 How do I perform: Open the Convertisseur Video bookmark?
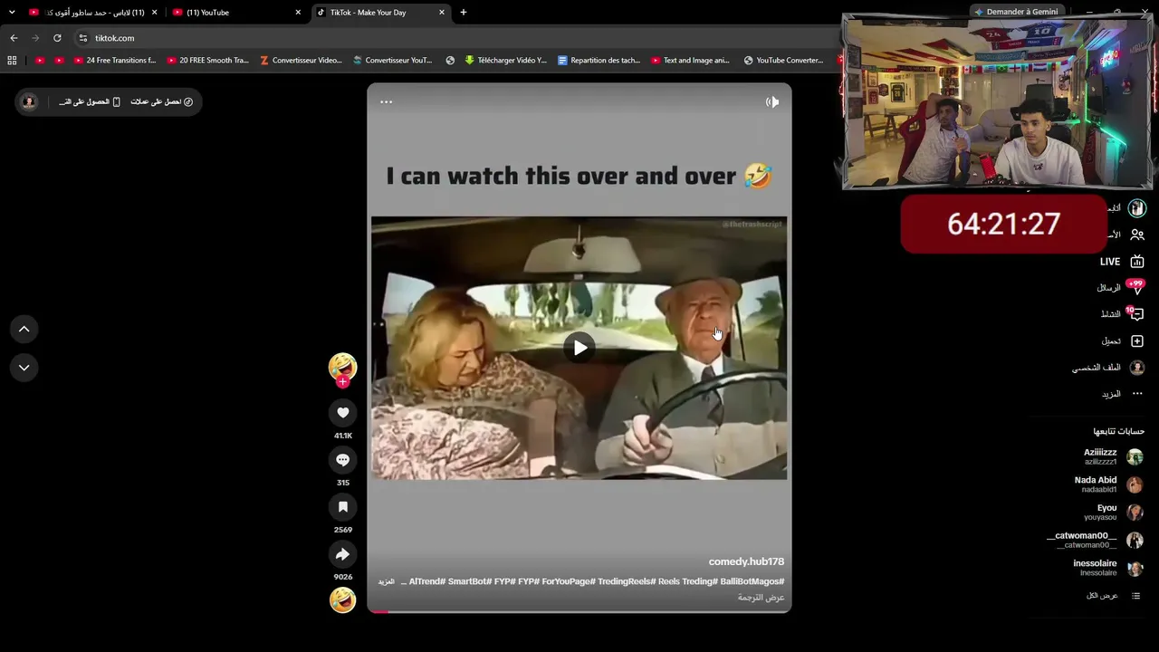(301, 61)
